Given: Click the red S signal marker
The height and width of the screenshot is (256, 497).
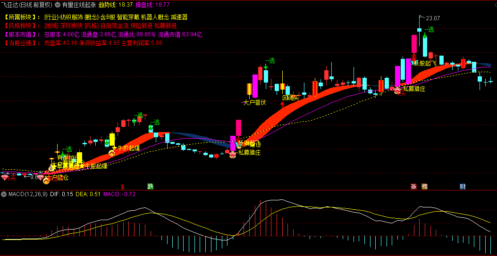Looking at the screenshot, I should point(122,187).
